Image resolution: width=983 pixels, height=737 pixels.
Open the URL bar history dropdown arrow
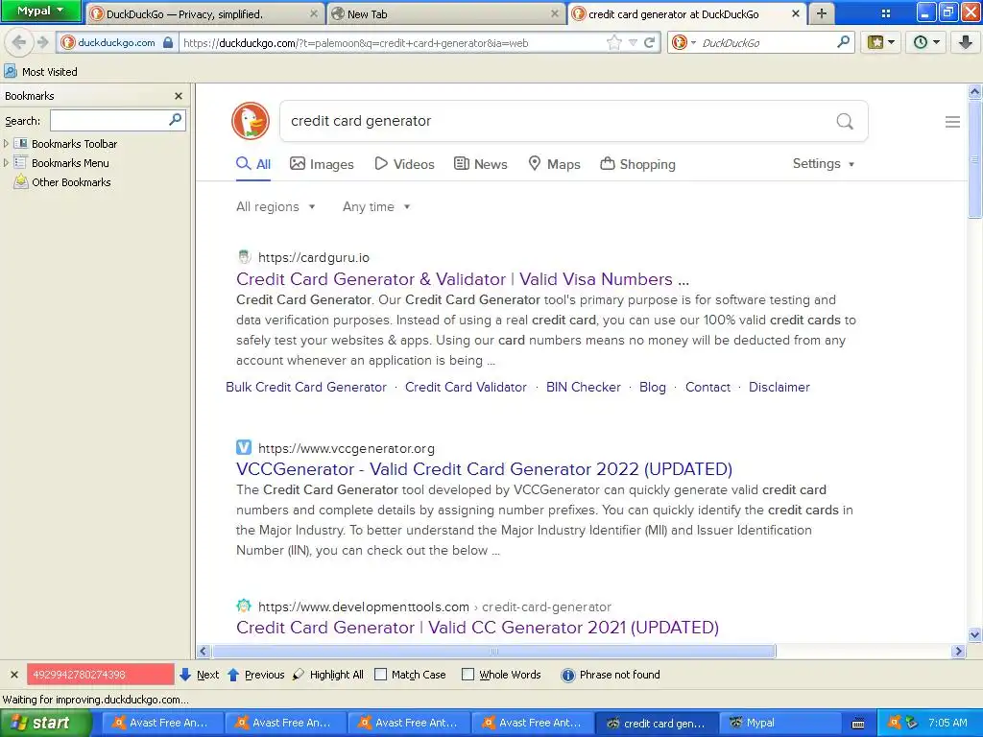coord(634,42)
